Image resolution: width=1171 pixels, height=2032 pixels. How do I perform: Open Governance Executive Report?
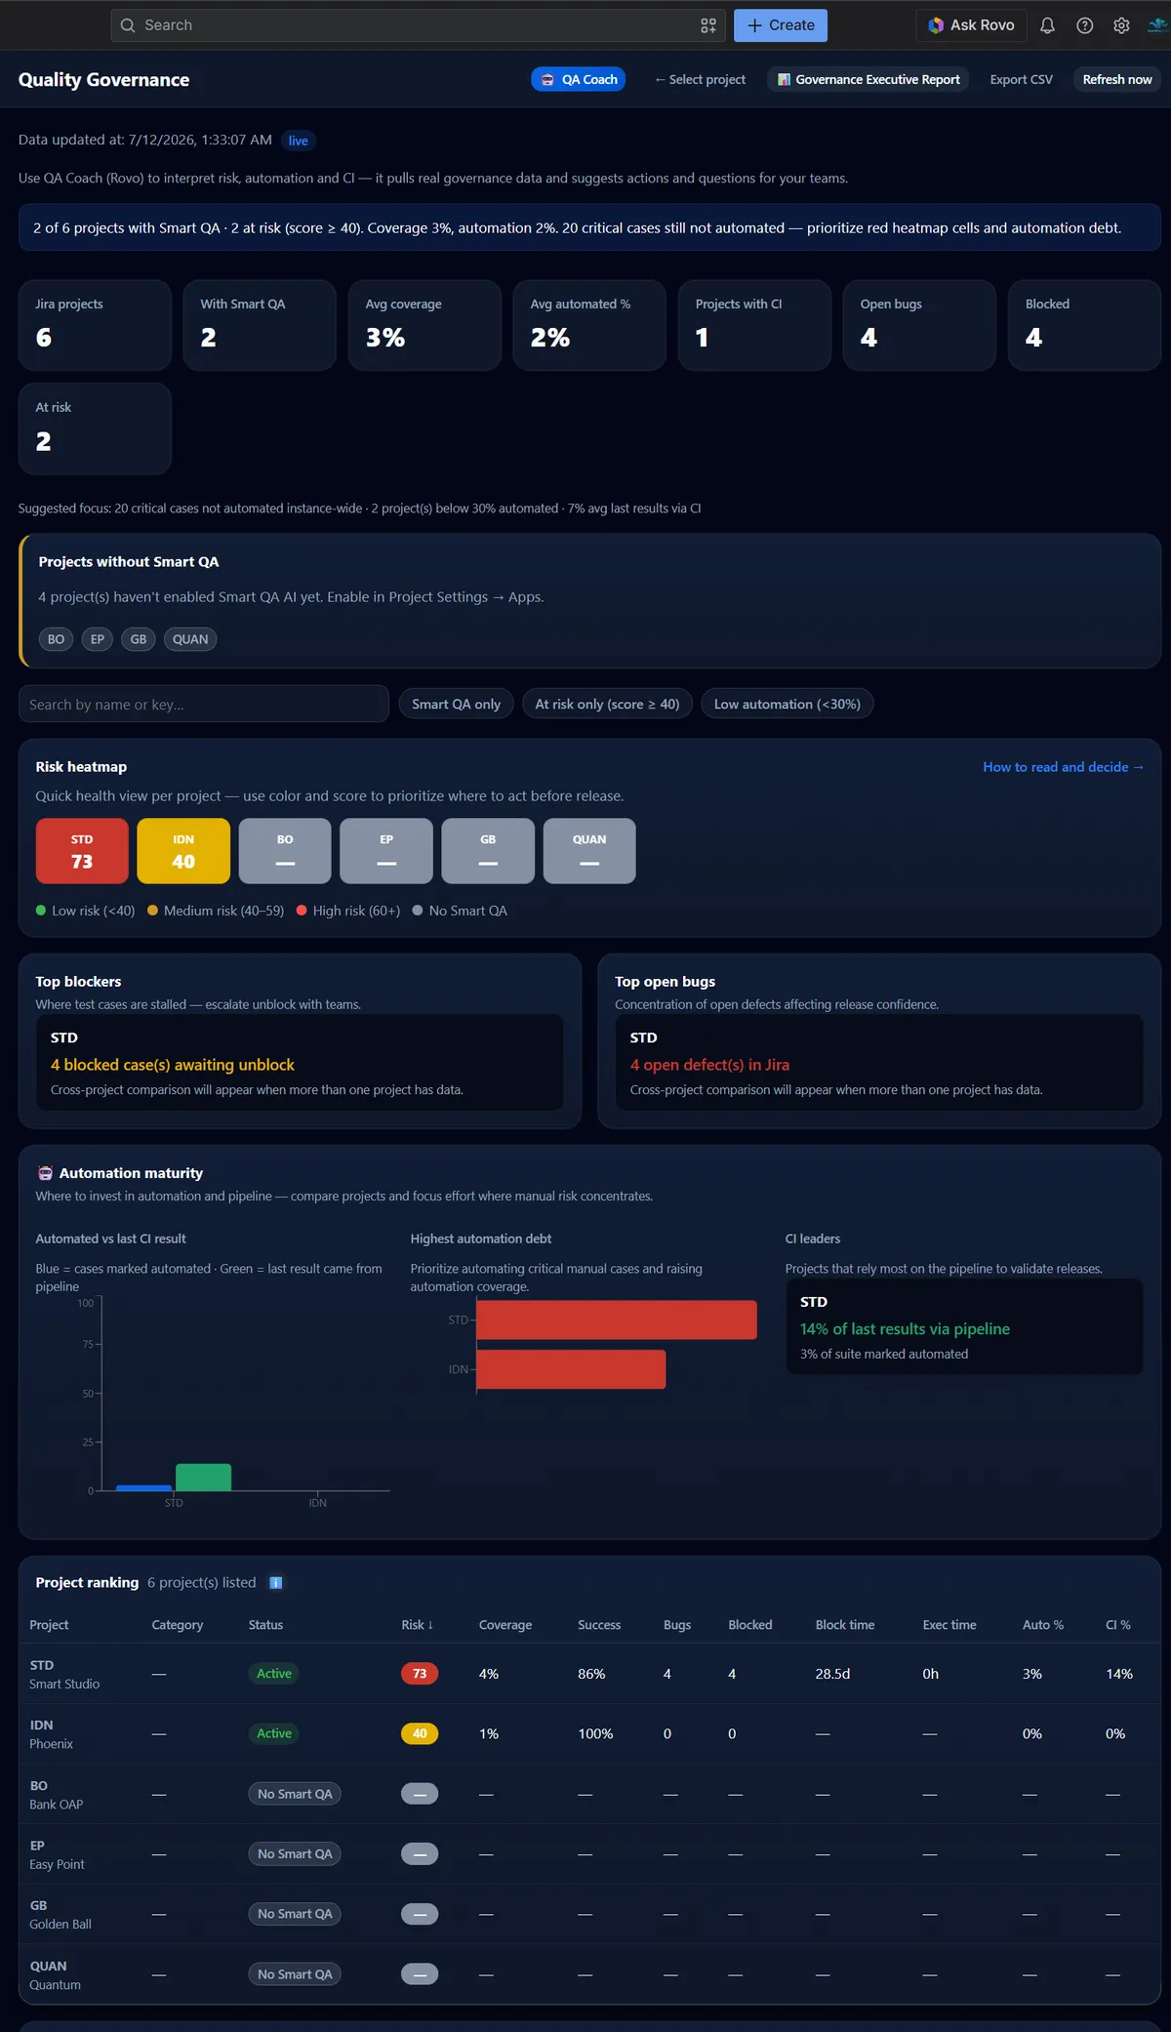click(x=868, y=79)
